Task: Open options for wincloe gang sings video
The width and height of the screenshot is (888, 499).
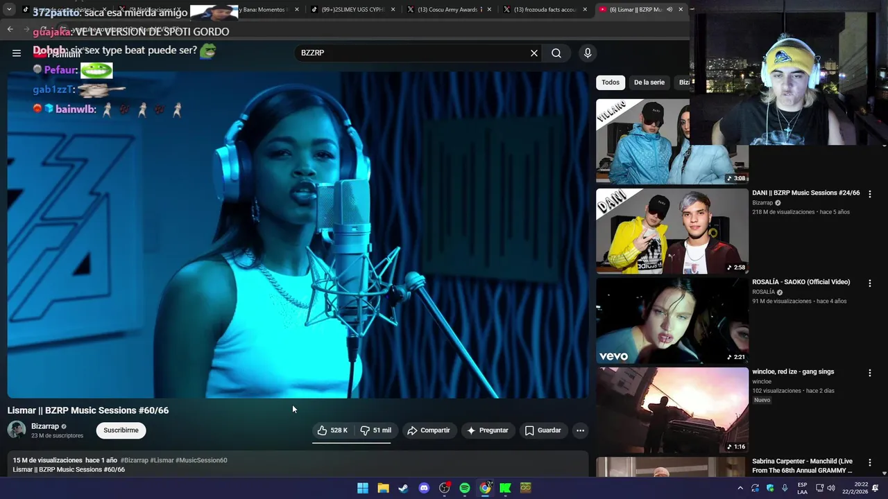Action: [870, 373]
